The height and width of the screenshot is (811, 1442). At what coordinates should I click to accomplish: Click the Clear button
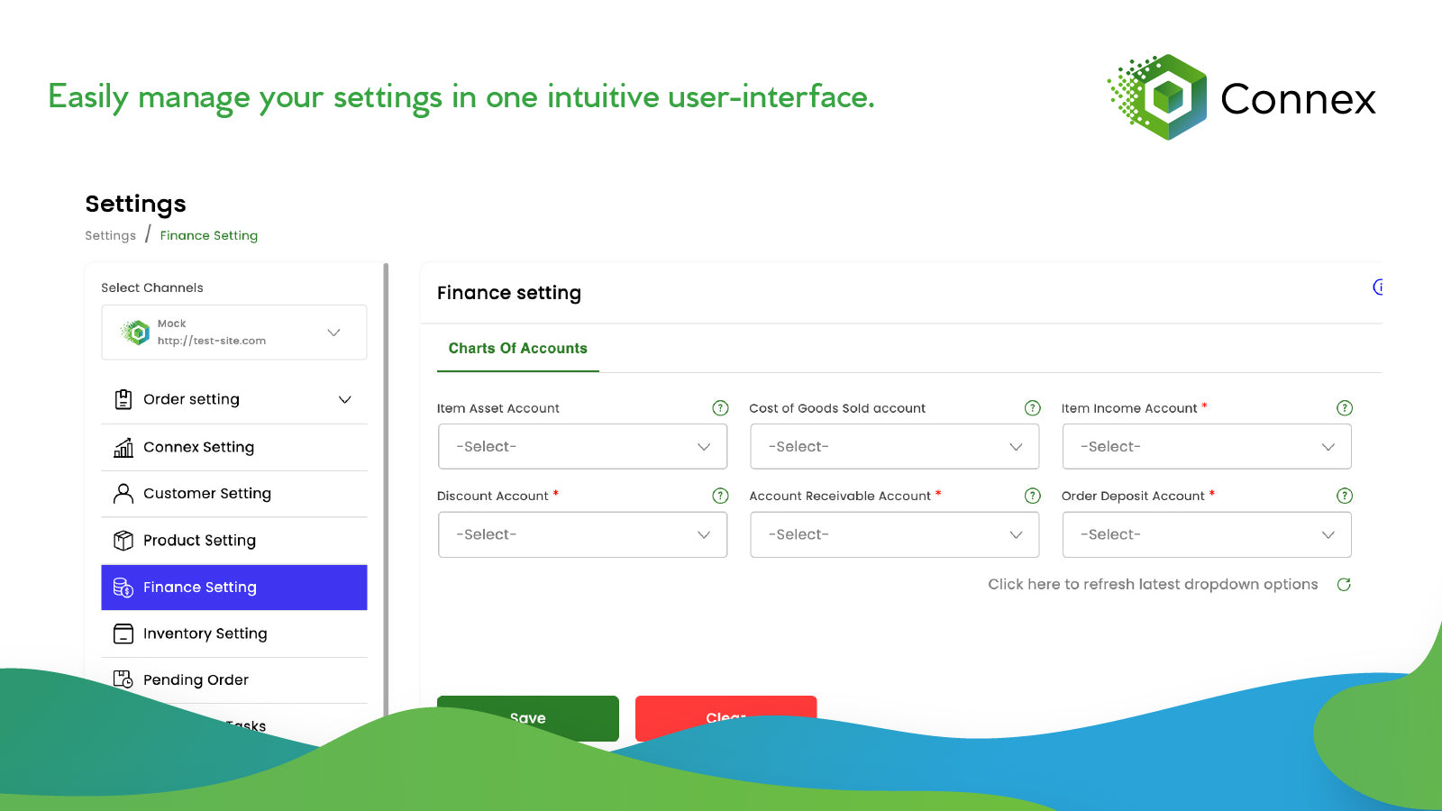pos(726,718)
